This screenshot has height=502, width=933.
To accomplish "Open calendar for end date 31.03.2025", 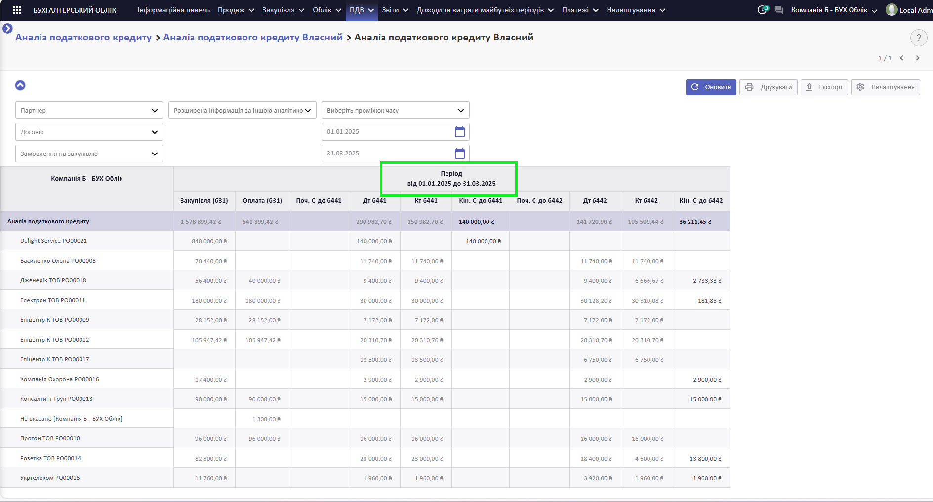I will tap(460, 154).
